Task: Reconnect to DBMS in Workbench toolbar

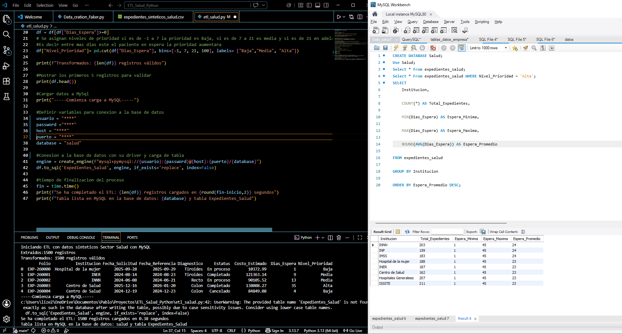Action: tap(465, 30)
